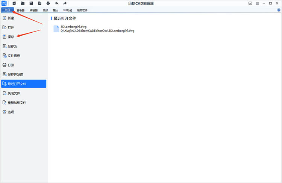This screenshot has height=183, width=282.
Task: Open the 文件 tab
Action: (x=8, y=10)
